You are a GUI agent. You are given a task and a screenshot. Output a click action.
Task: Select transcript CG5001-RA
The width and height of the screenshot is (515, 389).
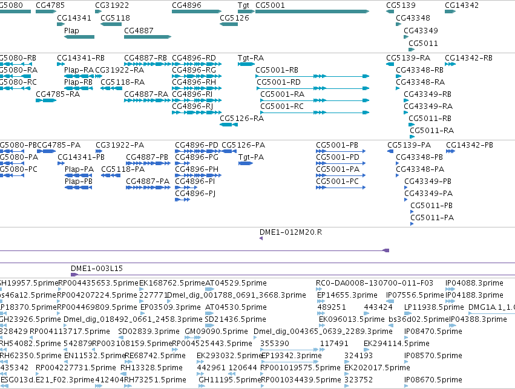(x=315, y=100)
